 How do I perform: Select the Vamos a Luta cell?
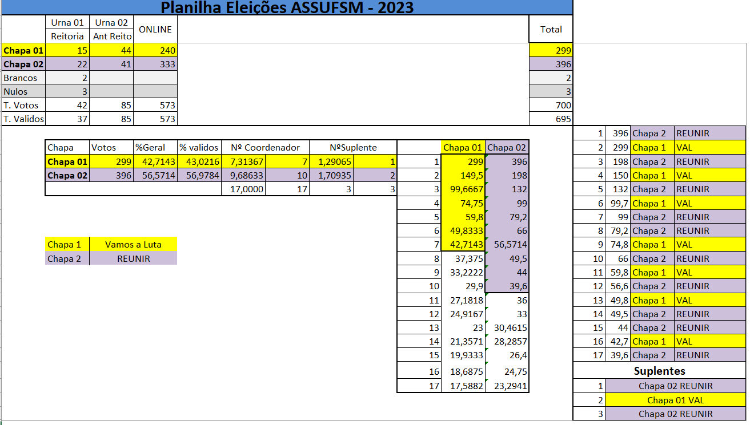click(x=133, y=244)
